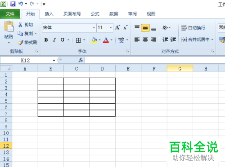This screenshot has width=225, height=167.
Task: Click the bottom align icon
Action: [153, 28]
